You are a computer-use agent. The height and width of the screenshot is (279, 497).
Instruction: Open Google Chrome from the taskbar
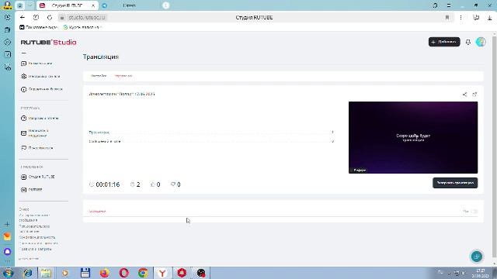[143, 273]
